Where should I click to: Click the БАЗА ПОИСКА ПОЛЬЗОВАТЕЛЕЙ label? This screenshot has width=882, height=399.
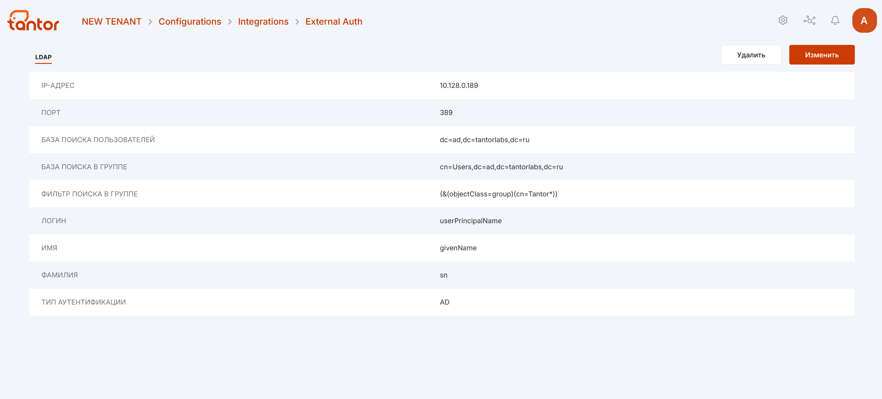point(98,140)
